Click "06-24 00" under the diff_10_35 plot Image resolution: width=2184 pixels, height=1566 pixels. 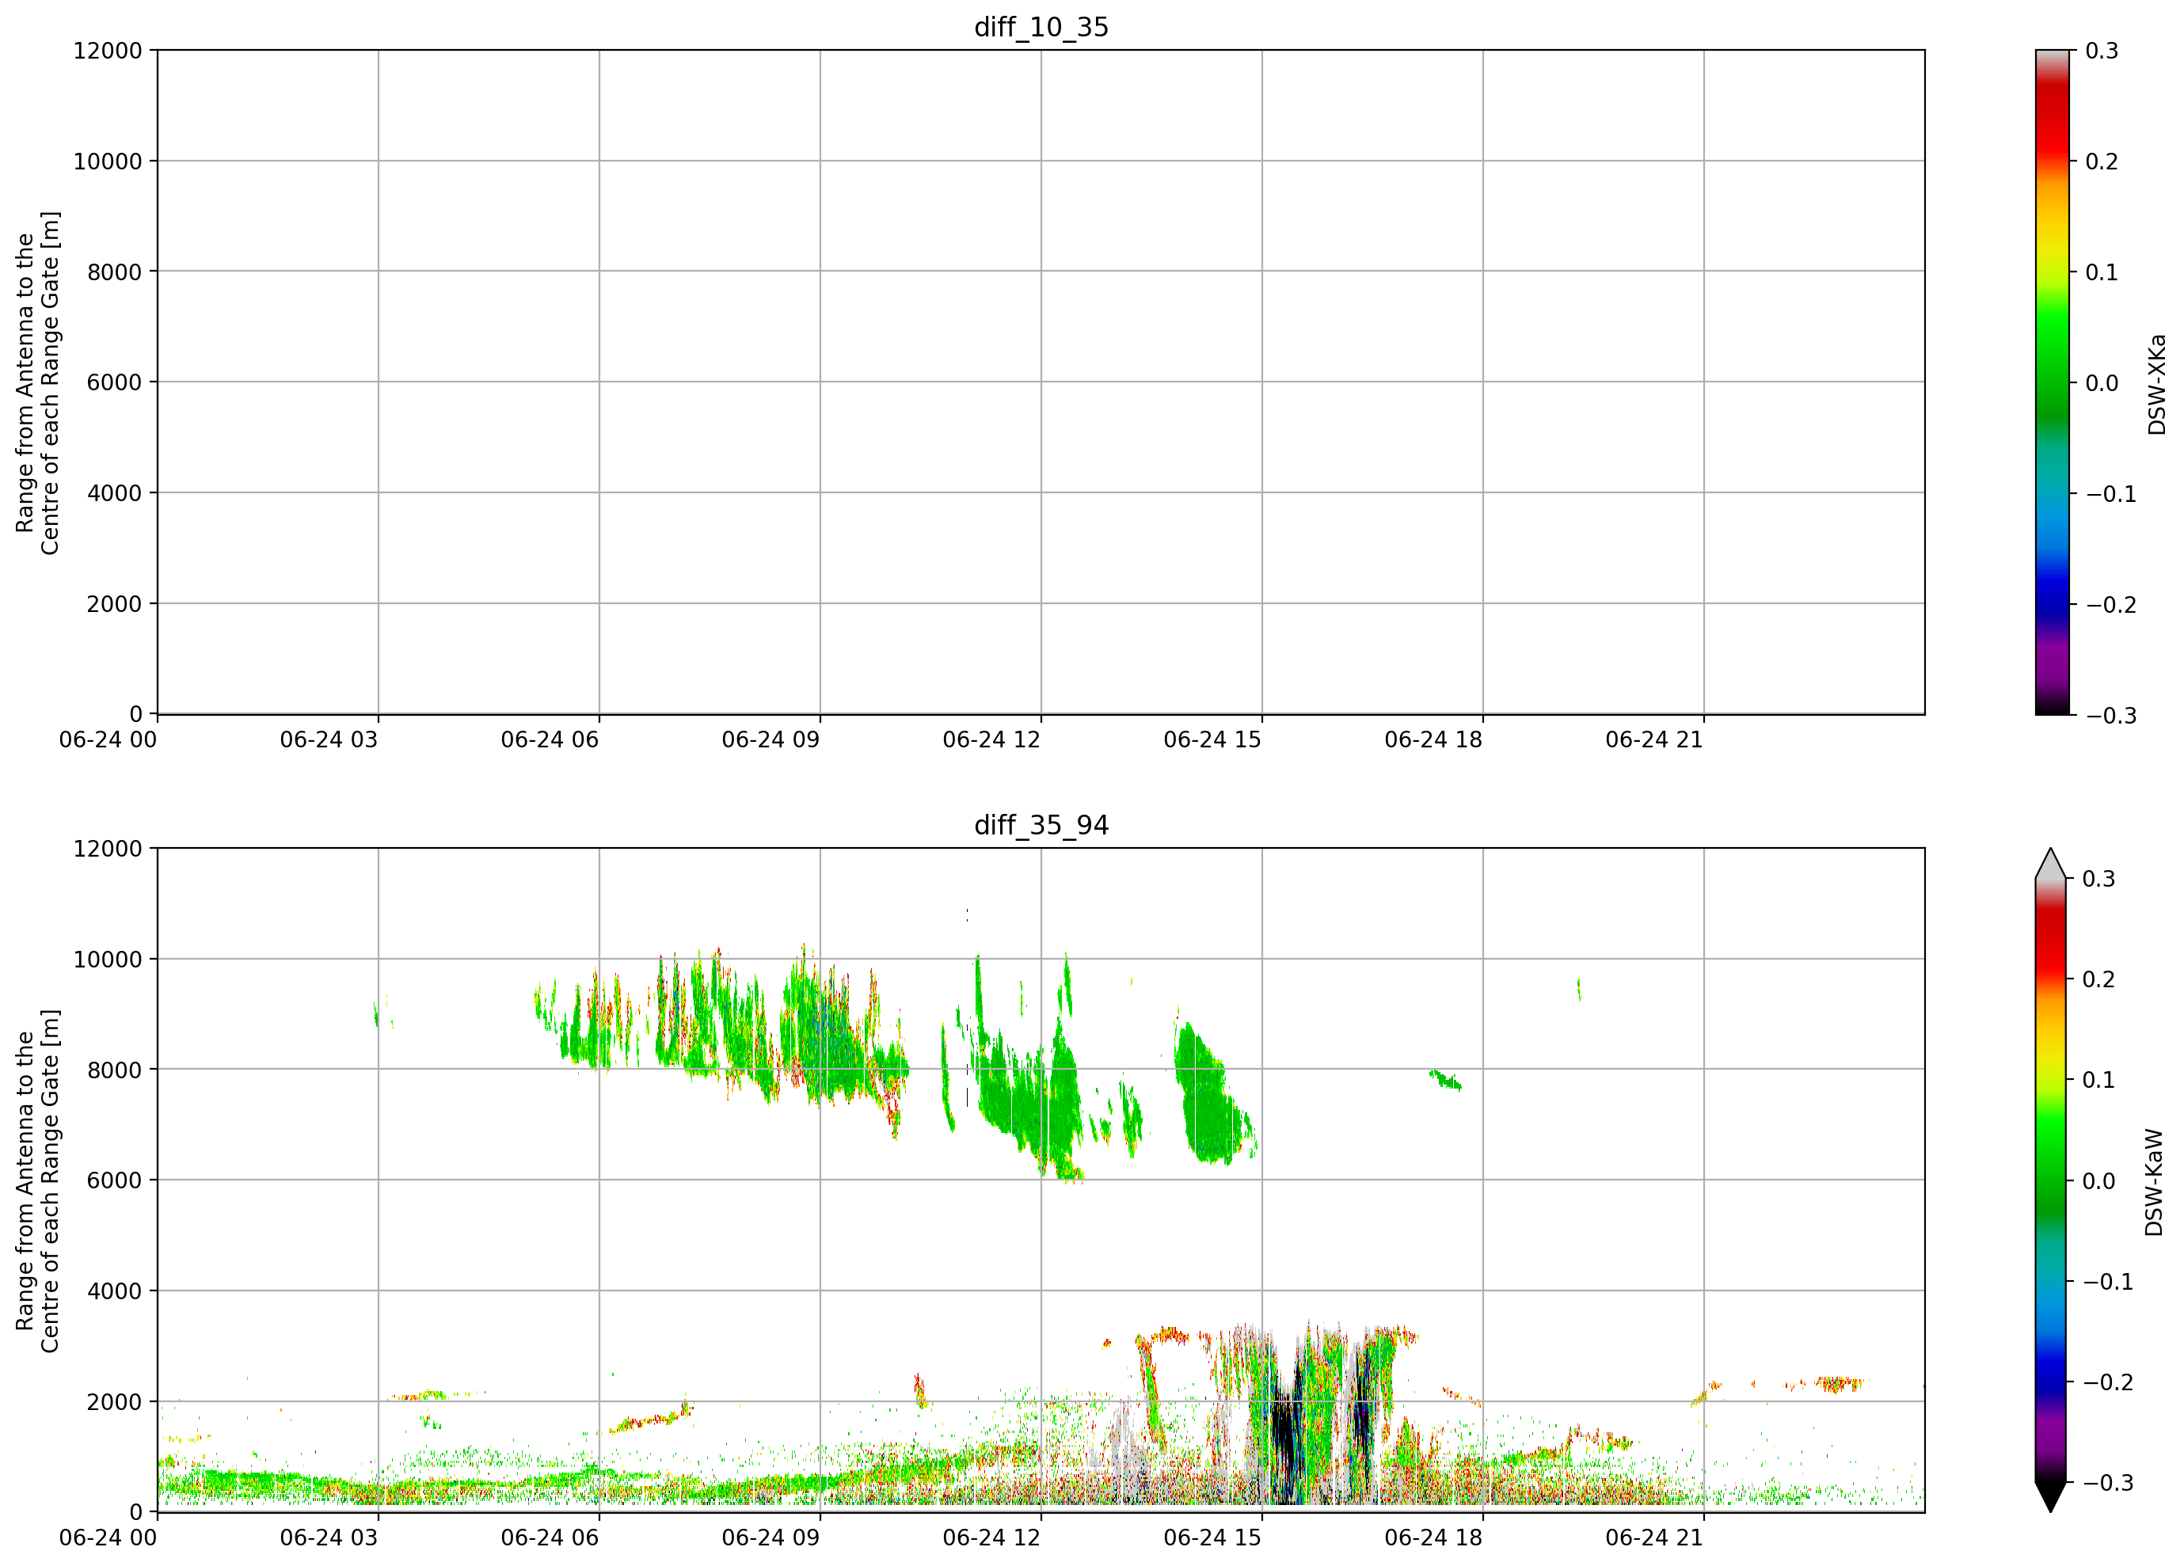(108, 740)
